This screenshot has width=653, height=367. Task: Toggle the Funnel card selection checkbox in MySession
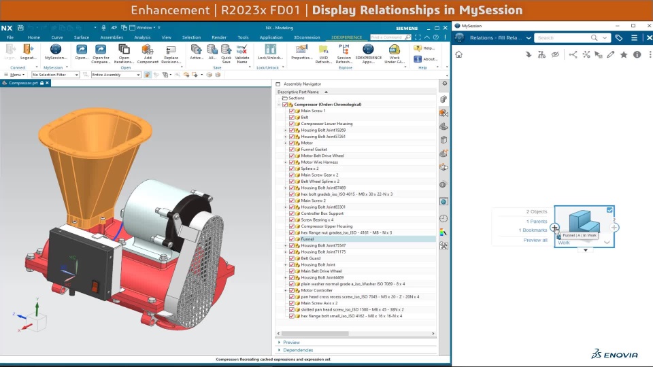coord(609,211)
